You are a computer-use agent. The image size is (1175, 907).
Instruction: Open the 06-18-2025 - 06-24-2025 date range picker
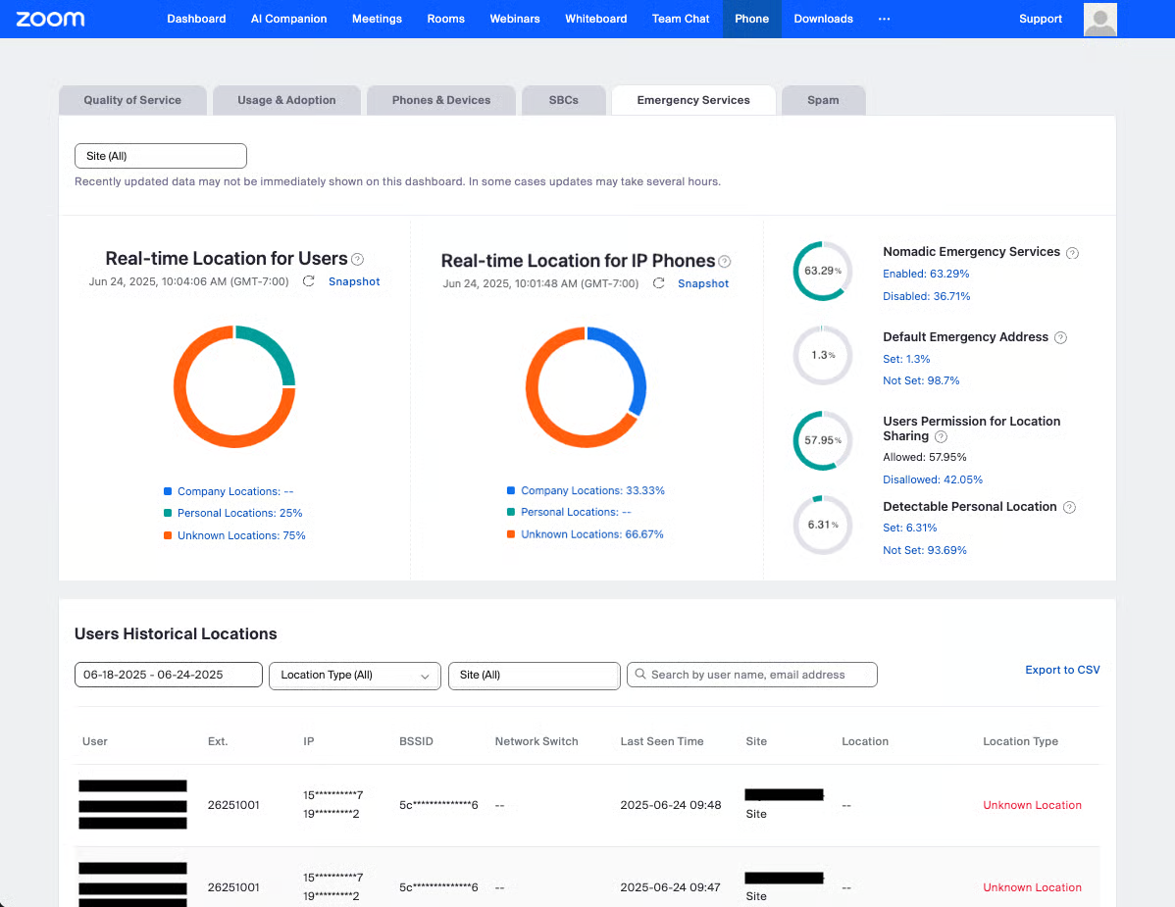pyautogui.click(x=168, y=675)
